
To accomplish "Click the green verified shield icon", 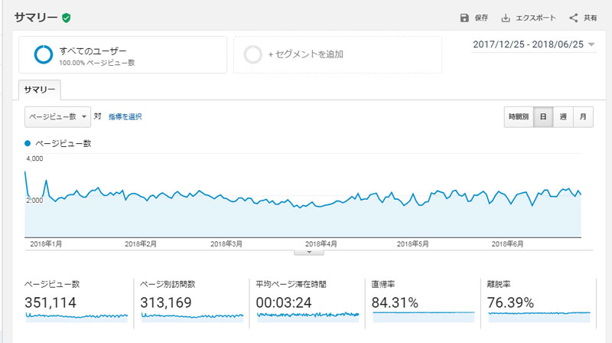I will point(67,18).
